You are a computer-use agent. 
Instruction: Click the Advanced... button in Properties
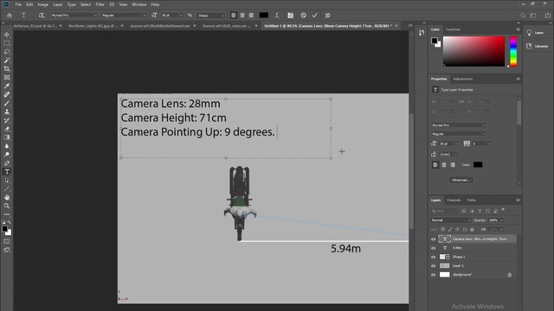461,180
